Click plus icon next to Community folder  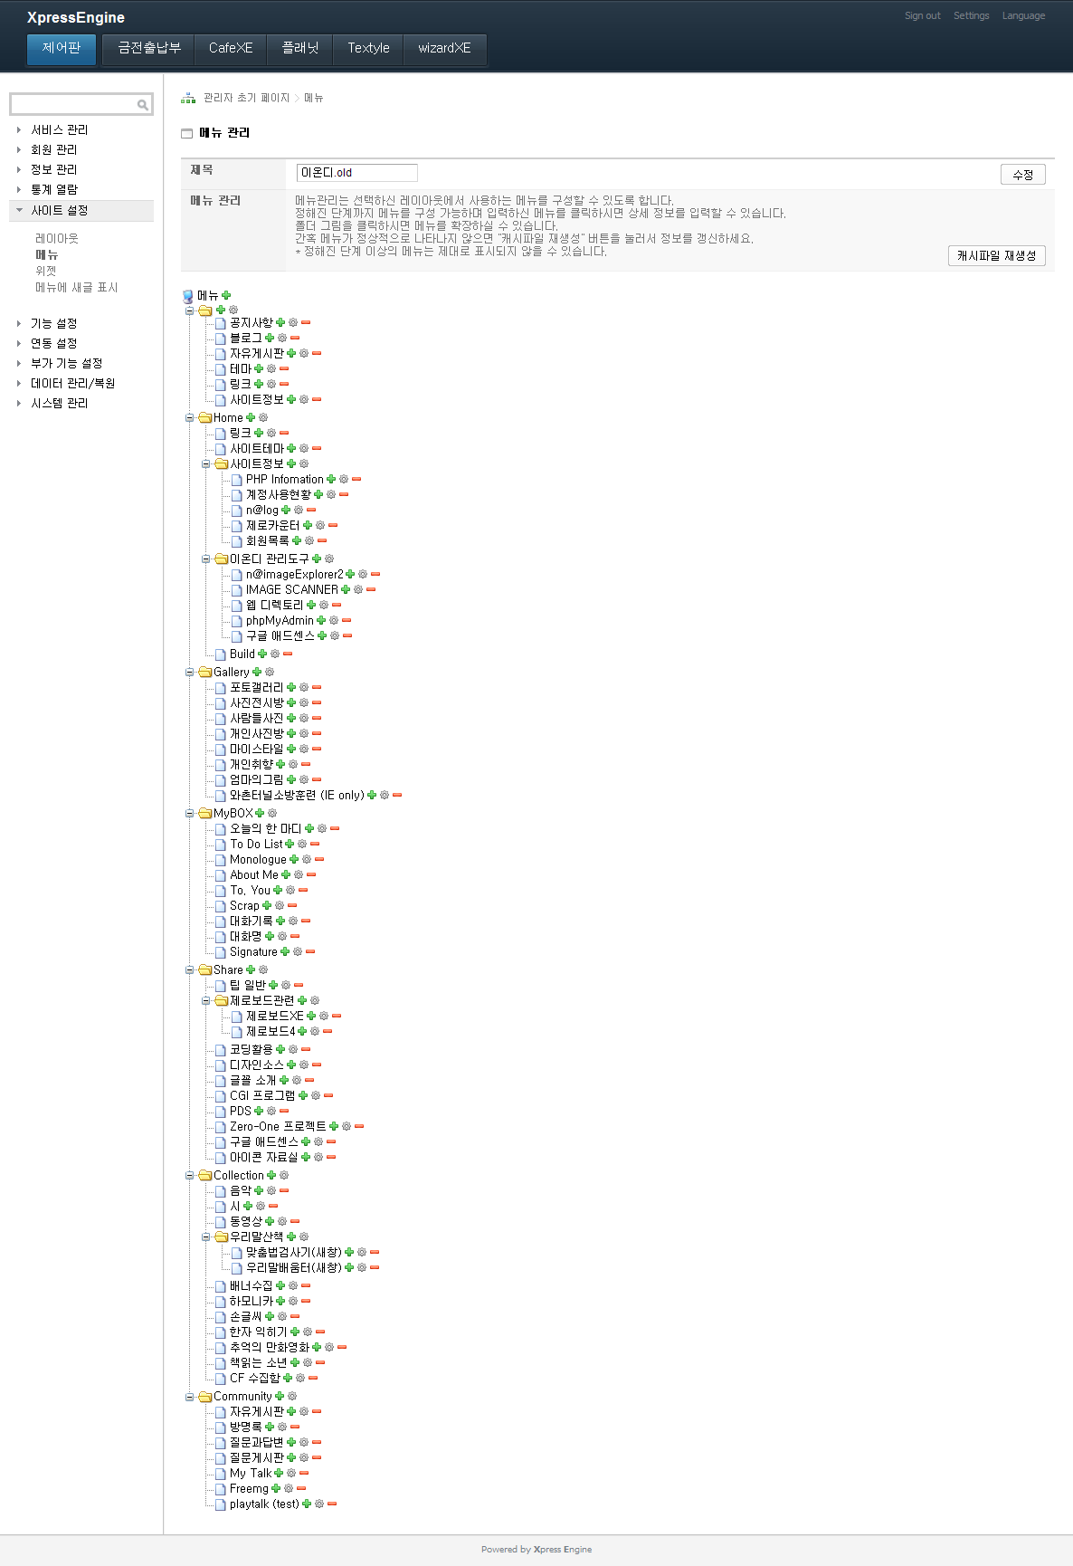tap(280, 1396)
